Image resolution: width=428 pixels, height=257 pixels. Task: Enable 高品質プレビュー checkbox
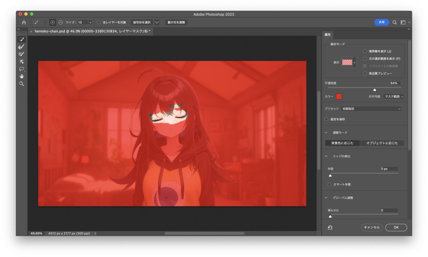pyautogui.click(x=365, y=73)
